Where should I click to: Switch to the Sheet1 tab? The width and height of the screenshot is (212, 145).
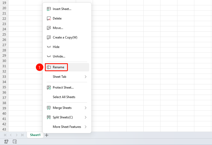pyautogui.click(x=35, y=135)
